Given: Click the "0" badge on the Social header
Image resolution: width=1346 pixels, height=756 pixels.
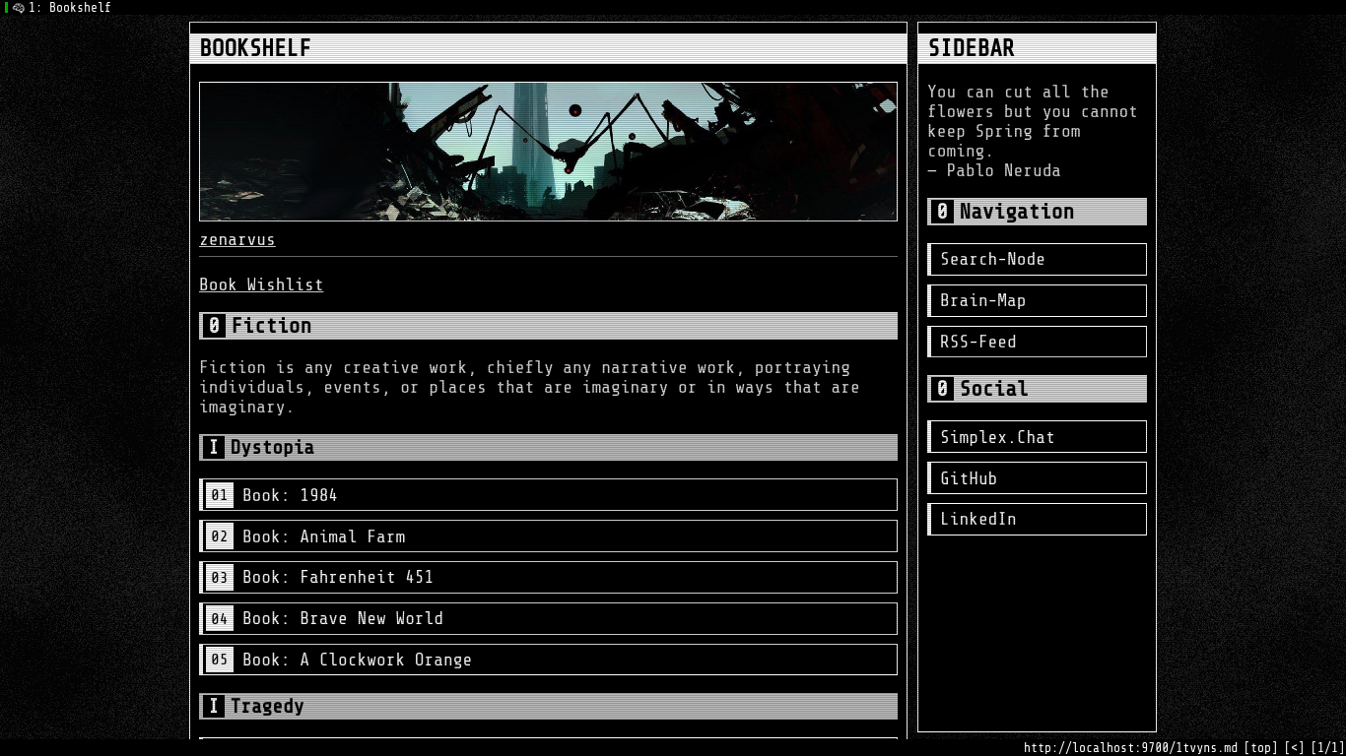Looking at the screenshot, I should click(x=942, y=388).
